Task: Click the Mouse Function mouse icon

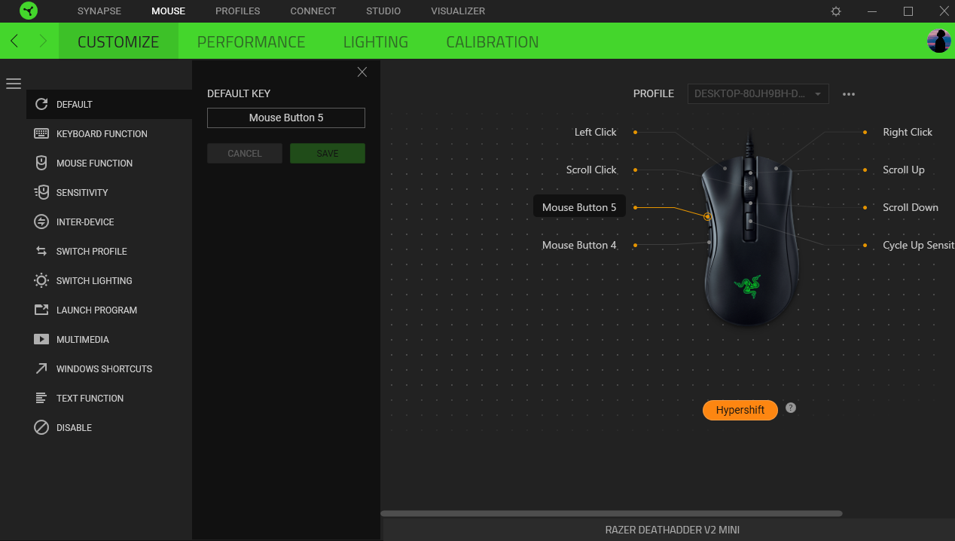Action: (x=41, y=163)
